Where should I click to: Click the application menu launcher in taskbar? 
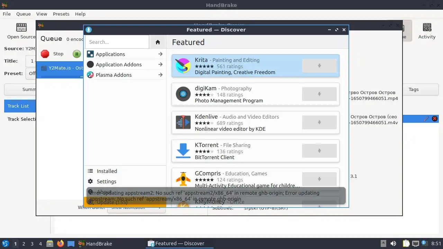5,243
